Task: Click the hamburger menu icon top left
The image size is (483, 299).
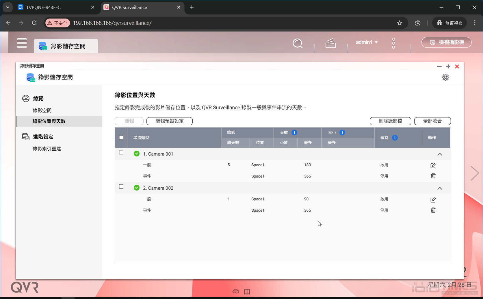Action: pyautogui.click(x=22, y=43)
